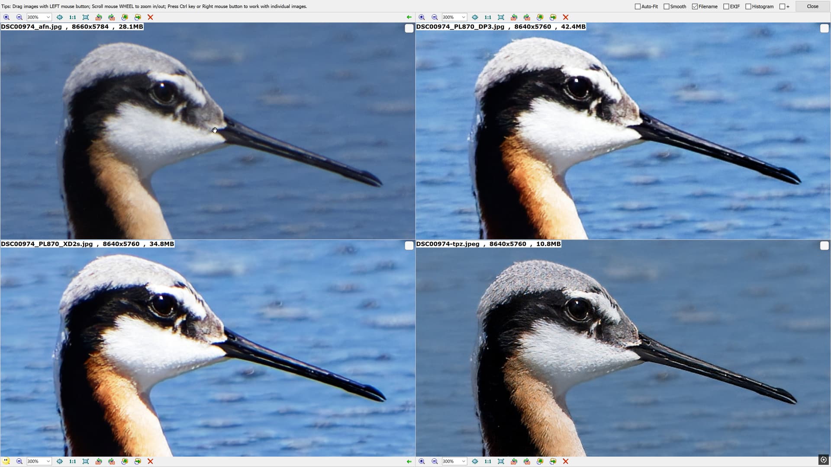Mark the DSC00974_afn.jpg image selection box
Image resolution: width=831 pixels, height=467 pixels.
point(409,29)
